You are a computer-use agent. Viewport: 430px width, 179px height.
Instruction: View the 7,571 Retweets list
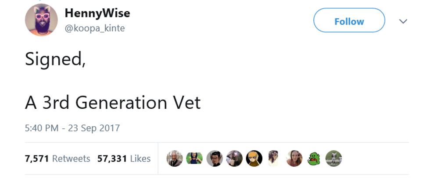pyautogui.click(x=57, y=158)
